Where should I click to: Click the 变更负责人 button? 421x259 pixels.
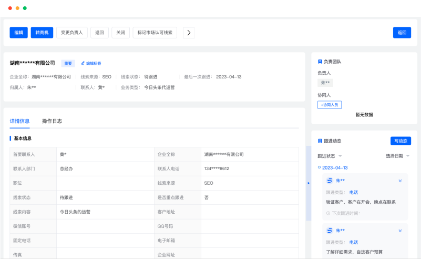[71, 33]
